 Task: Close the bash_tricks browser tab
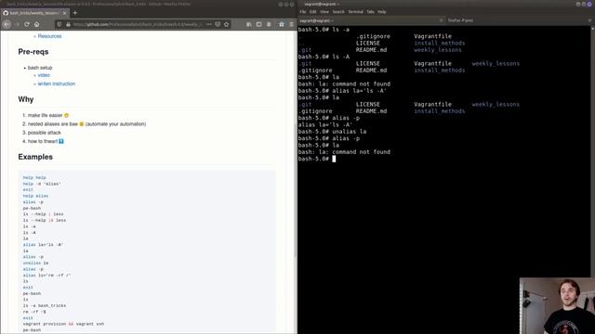click(64, 13)
